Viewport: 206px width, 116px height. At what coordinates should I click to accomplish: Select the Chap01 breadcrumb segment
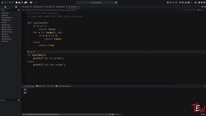coord(62,10)
